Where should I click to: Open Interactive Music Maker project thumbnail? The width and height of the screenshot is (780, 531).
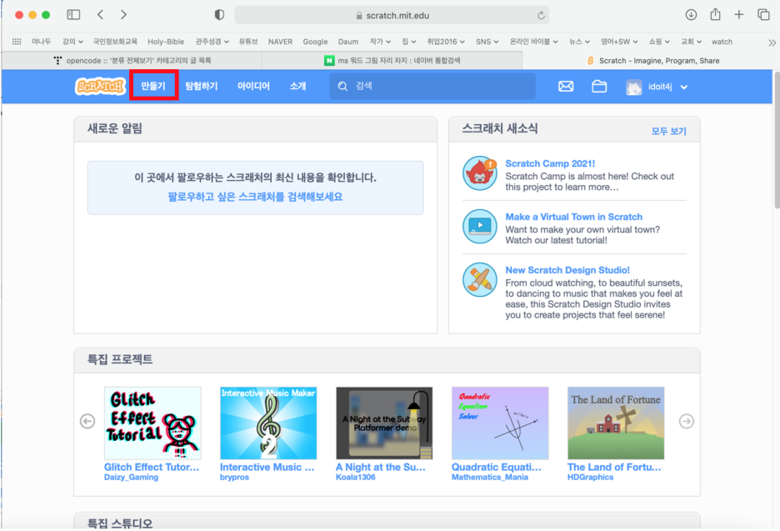[x=268, y=423]
